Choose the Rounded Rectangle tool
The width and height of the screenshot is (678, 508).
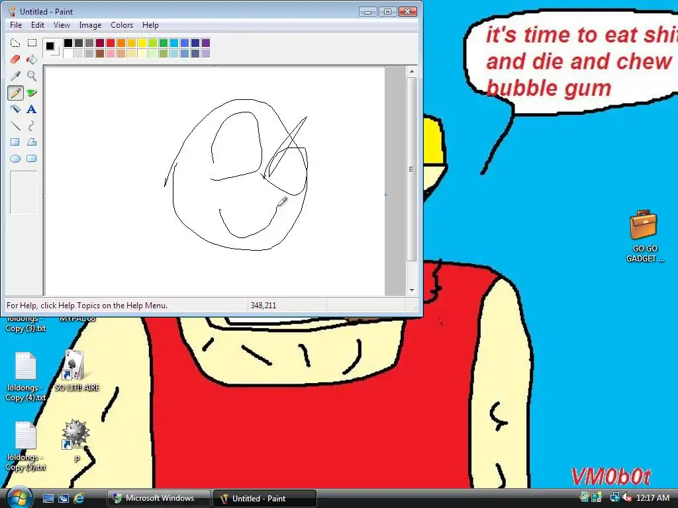point(32,159)
